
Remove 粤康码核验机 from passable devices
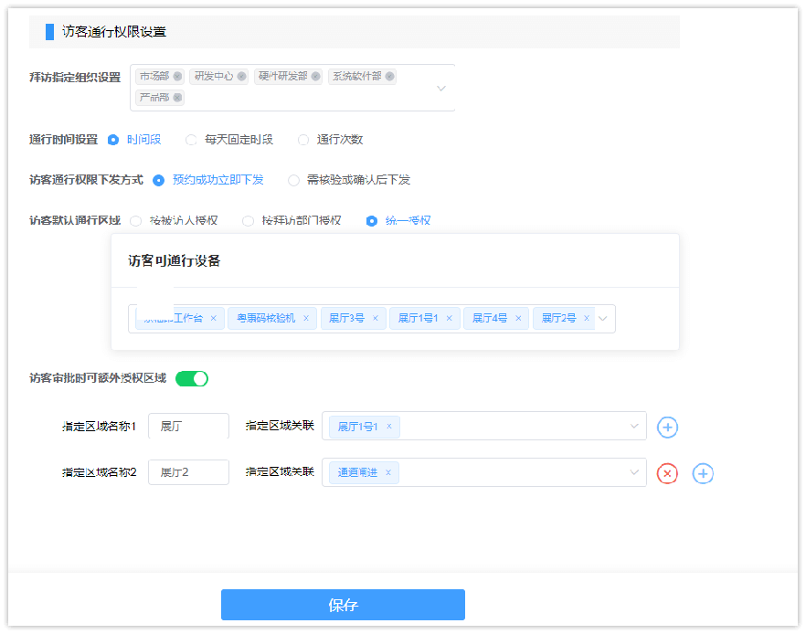[x=304, y=318]
